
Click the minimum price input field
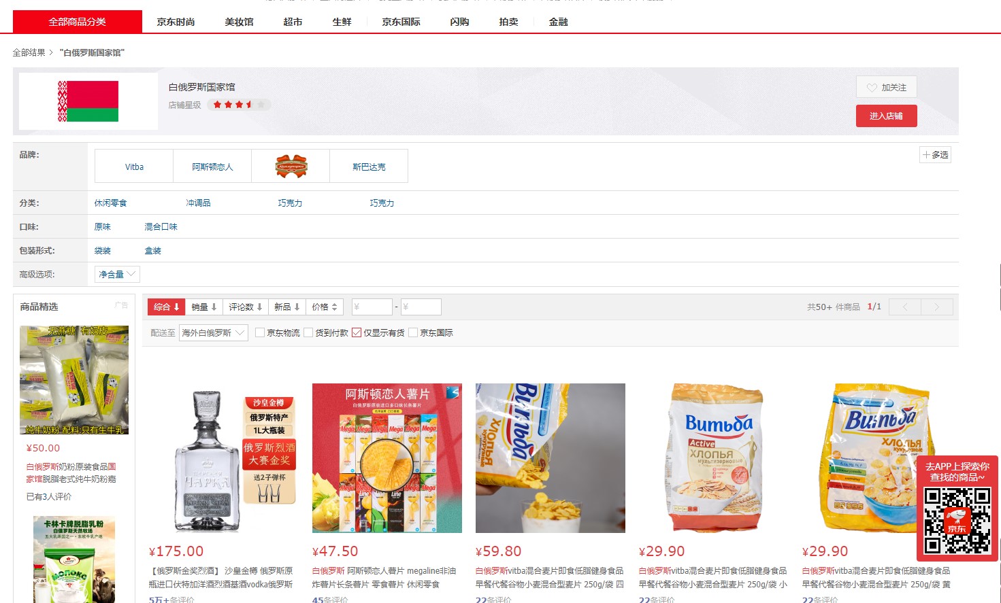point(372,307)
